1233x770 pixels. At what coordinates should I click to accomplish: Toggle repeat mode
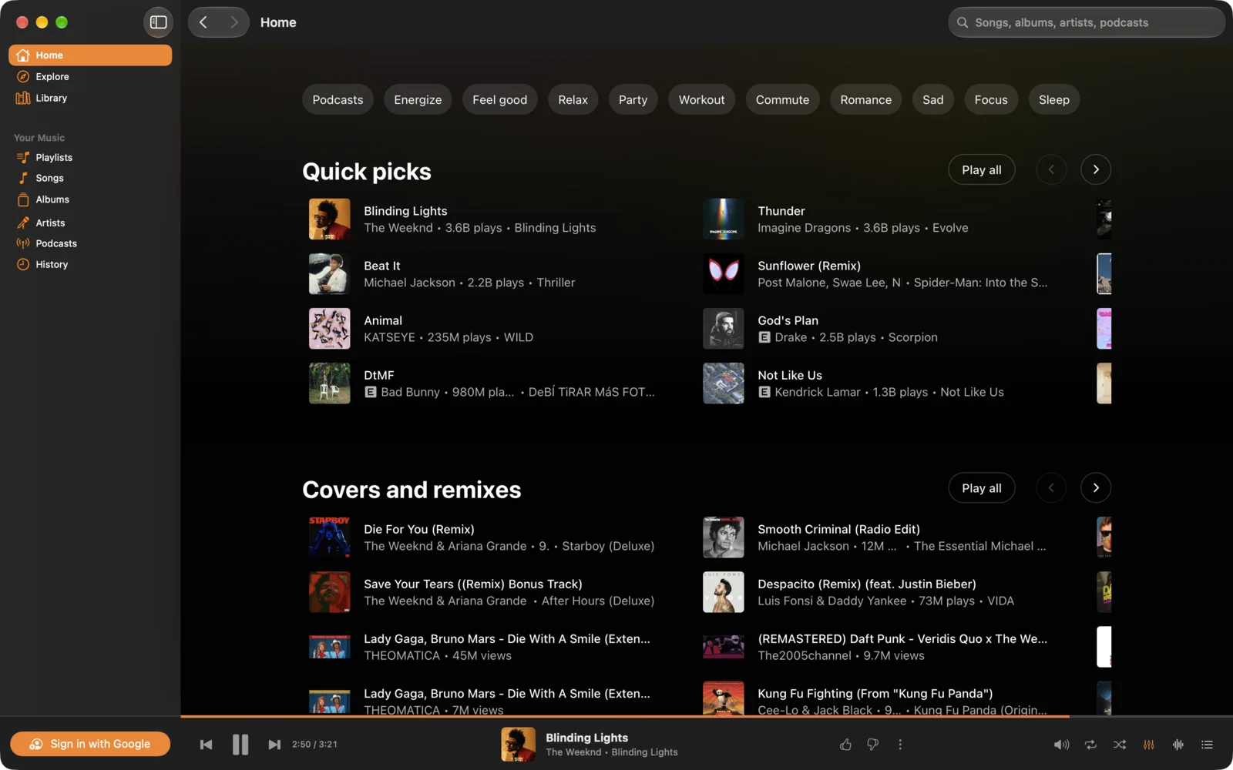point(1090,745)
